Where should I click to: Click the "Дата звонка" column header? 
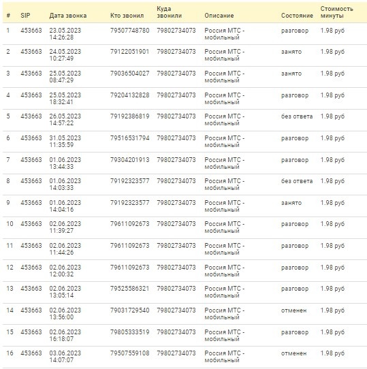68,16
